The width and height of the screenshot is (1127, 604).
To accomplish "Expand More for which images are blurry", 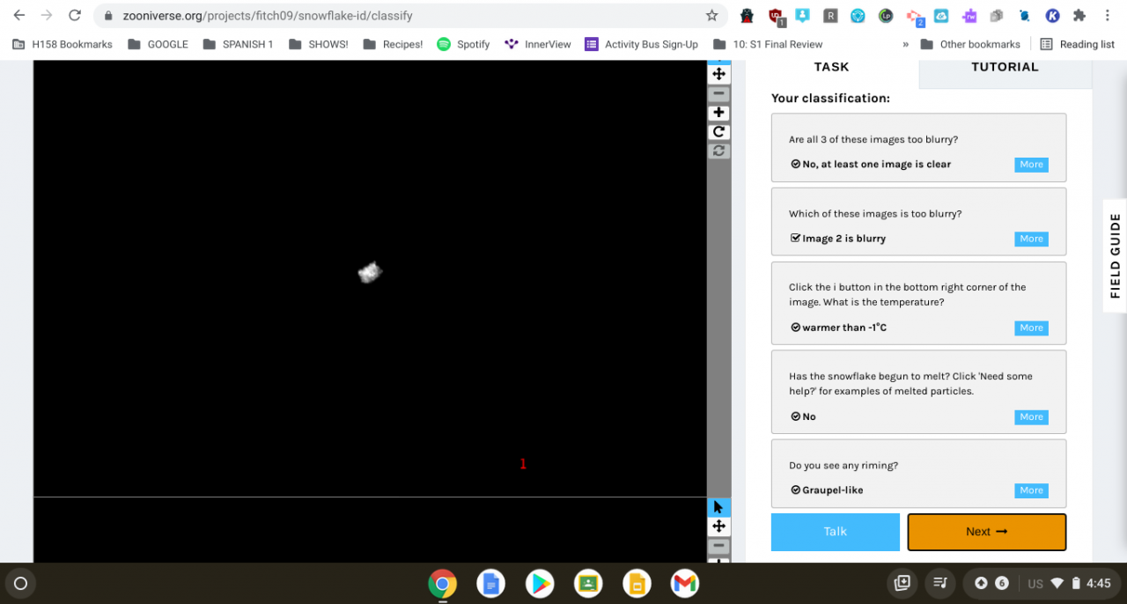I will (1031, 239).
